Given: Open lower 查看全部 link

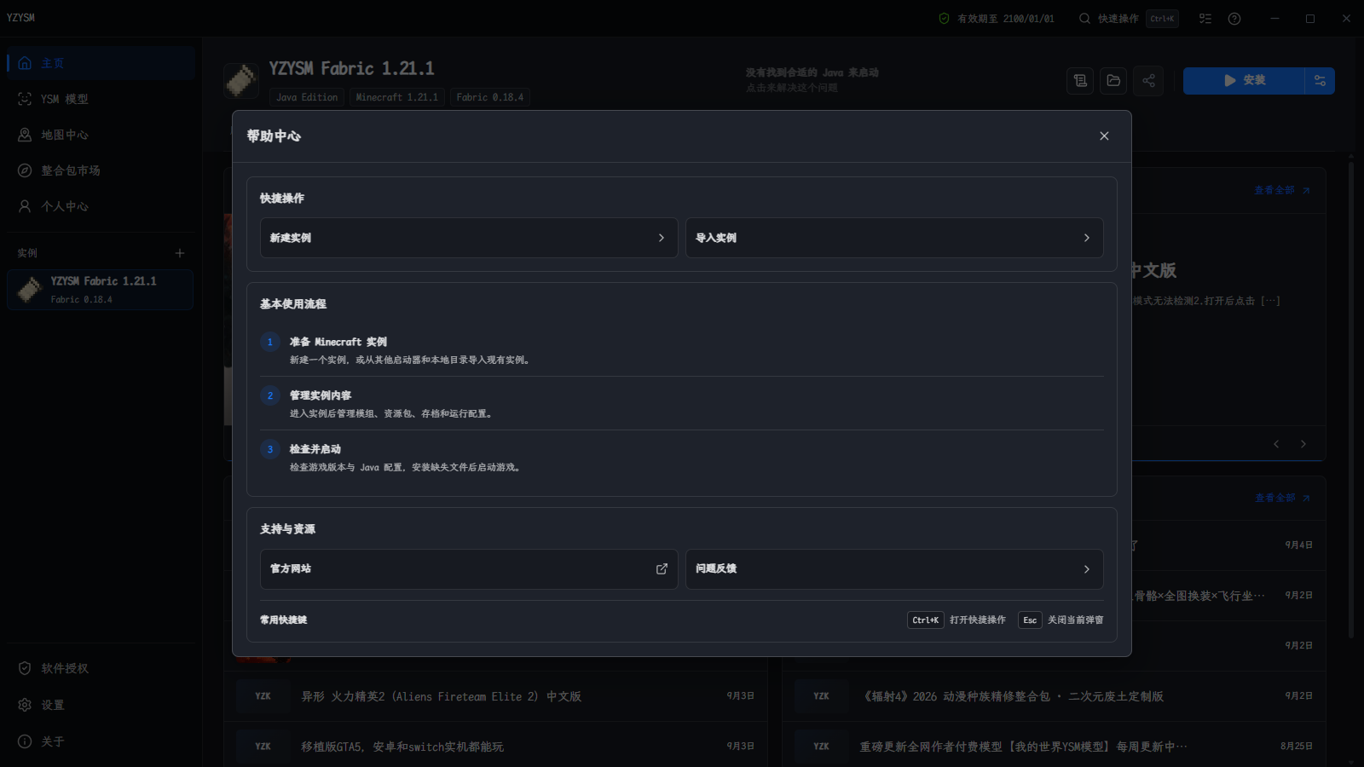Looking at the screenshot, I should 1282,498.
